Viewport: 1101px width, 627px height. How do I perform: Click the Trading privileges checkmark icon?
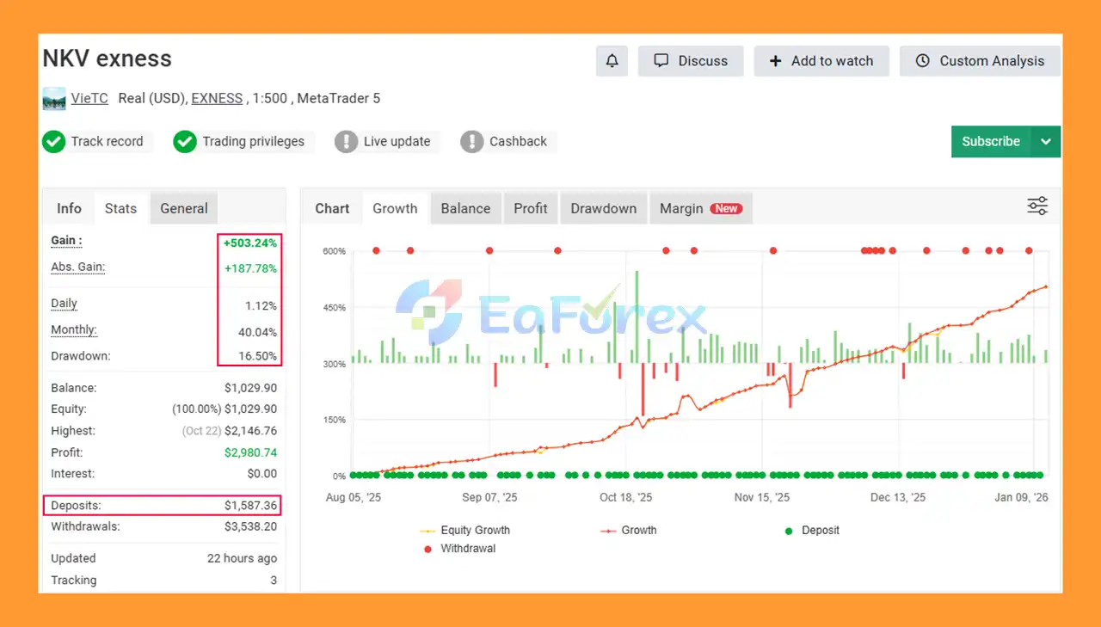[185, 142]
